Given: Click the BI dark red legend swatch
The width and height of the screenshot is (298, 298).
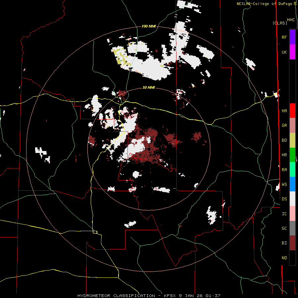Looking at the screenshot, I should pos(292,243).
